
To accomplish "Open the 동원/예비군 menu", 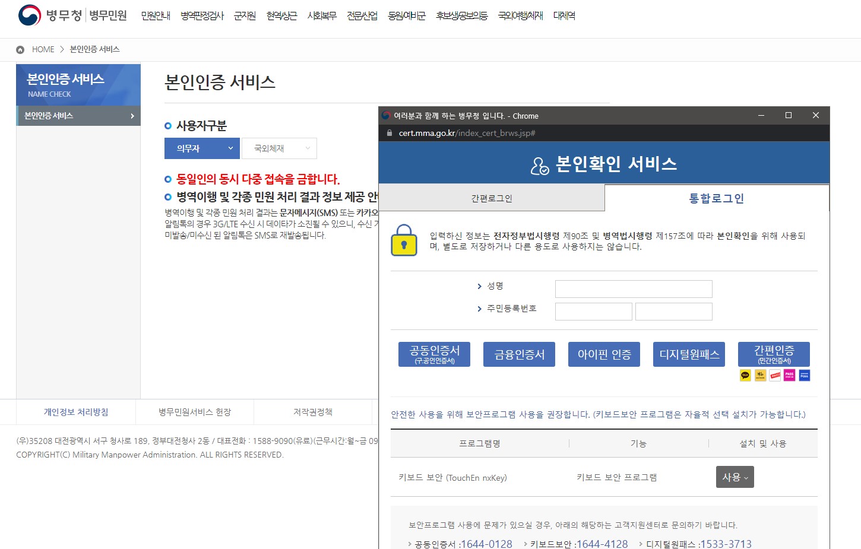I will [407, 16].
